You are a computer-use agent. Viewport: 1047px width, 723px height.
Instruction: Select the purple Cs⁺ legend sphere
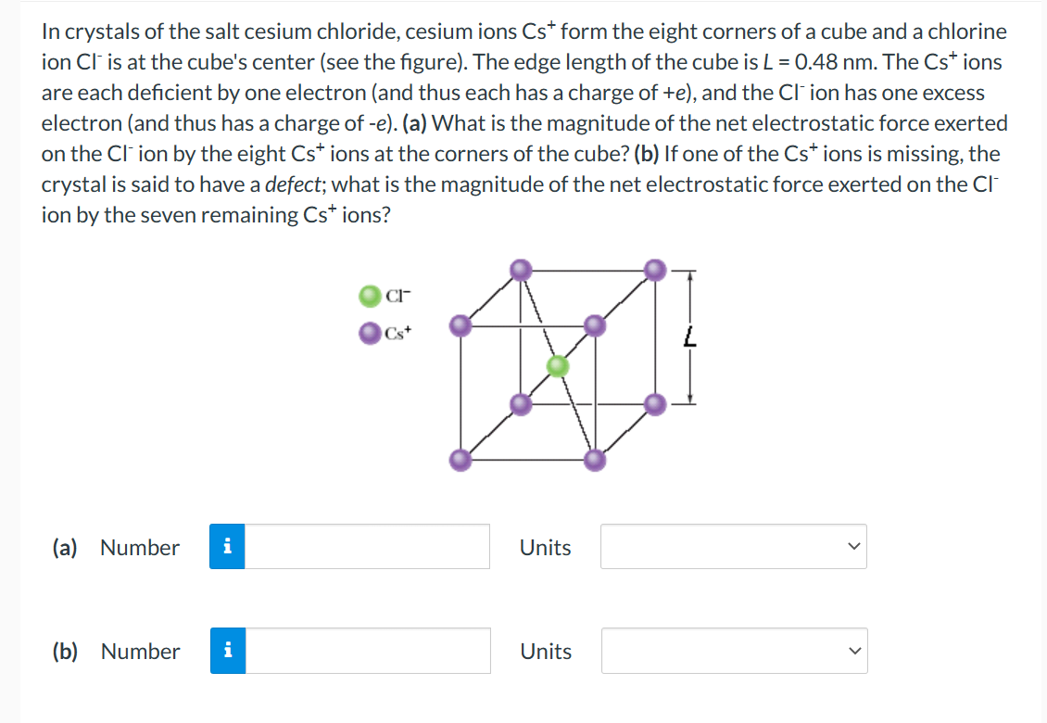pyautogui.click(x=370, y=332)
